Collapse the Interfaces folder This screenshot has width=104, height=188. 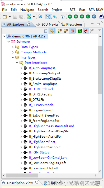[13, 57]
